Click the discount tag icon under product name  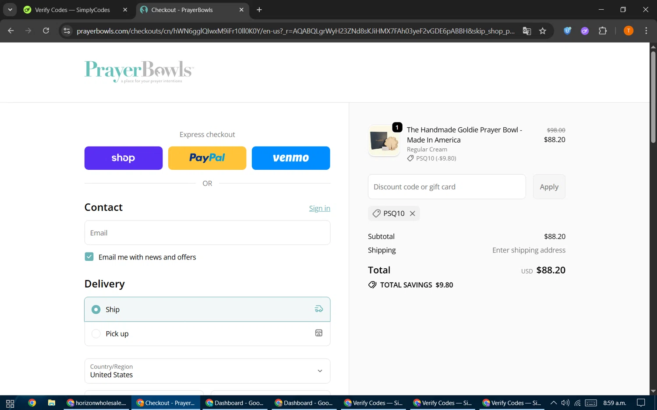410,158
